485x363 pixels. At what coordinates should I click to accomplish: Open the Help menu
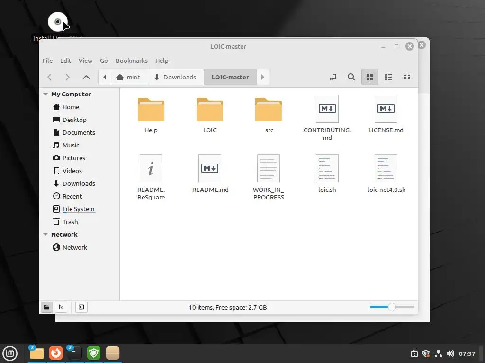pyautogui.click(x=162, y=60)
